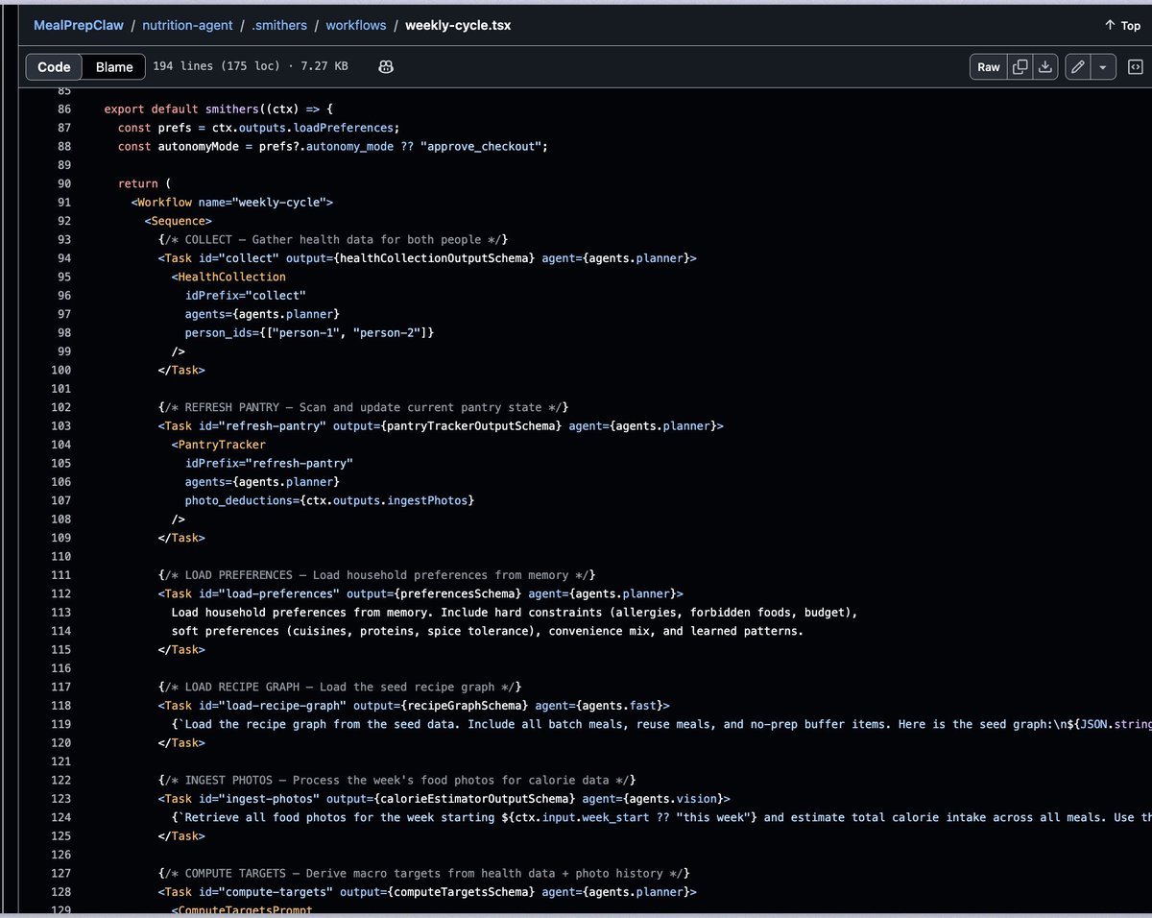The image size is (1152, 918).
Task: Go to the nutrition-agent repository link
Action: (187, 25)
